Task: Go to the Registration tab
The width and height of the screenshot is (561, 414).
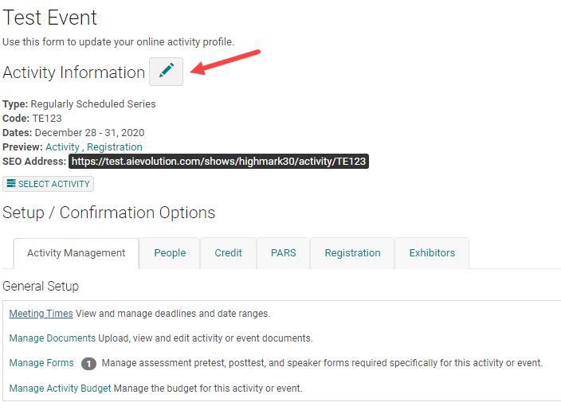Action: [352, 253]
